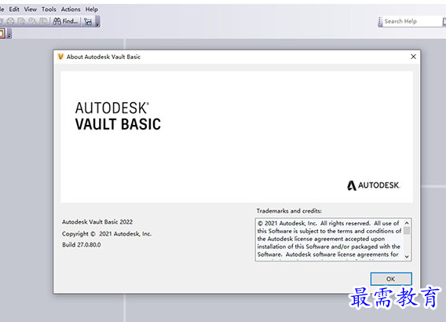This screenshot has height=322, width=446.
Task: Click the Vault V icon in dialog title
Action: coord(60,57)
